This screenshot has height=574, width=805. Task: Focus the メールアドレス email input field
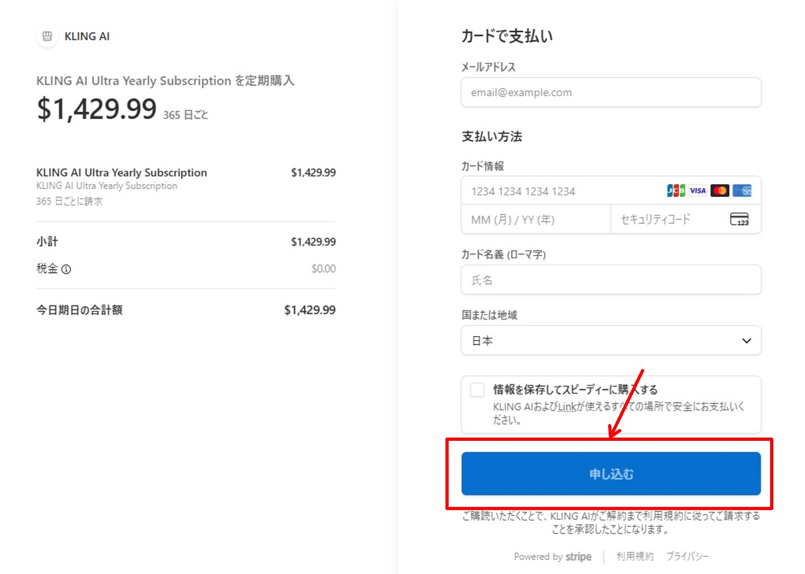click(611, 92)
